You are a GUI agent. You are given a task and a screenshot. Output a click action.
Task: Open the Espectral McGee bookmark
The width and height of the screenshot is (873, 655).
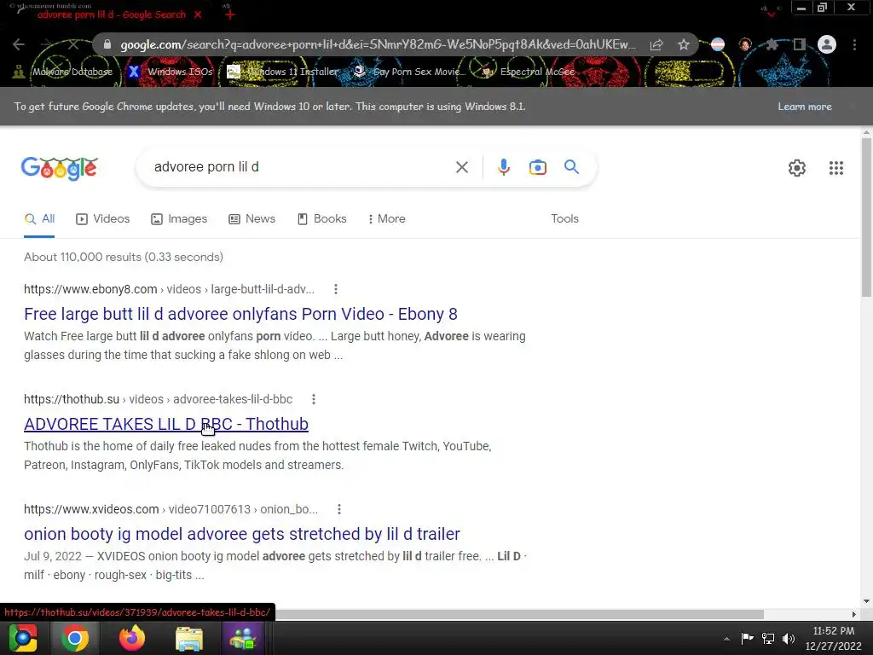click(528, 72)
